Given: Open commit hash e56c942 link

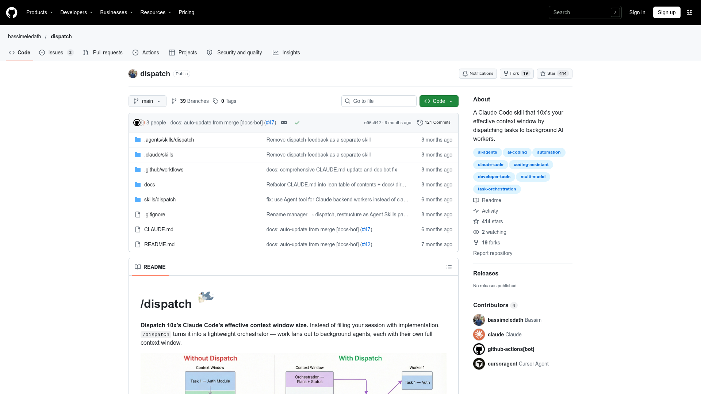Looking at the screenshot, I should pos(372,123).
